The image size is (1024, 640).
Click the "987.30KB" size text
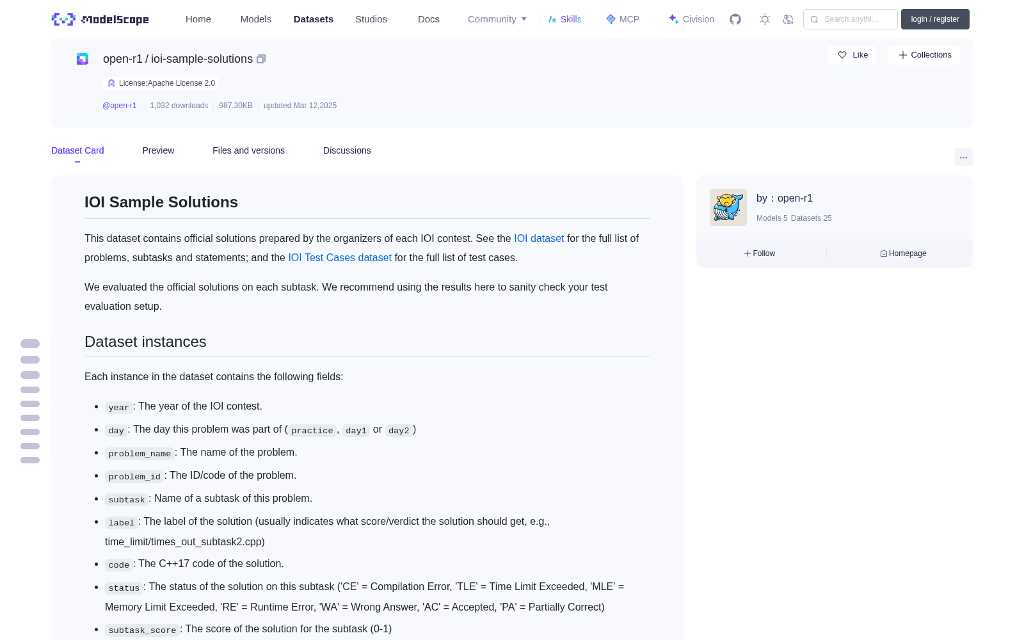pyautogui.click(x=236, y=106)
